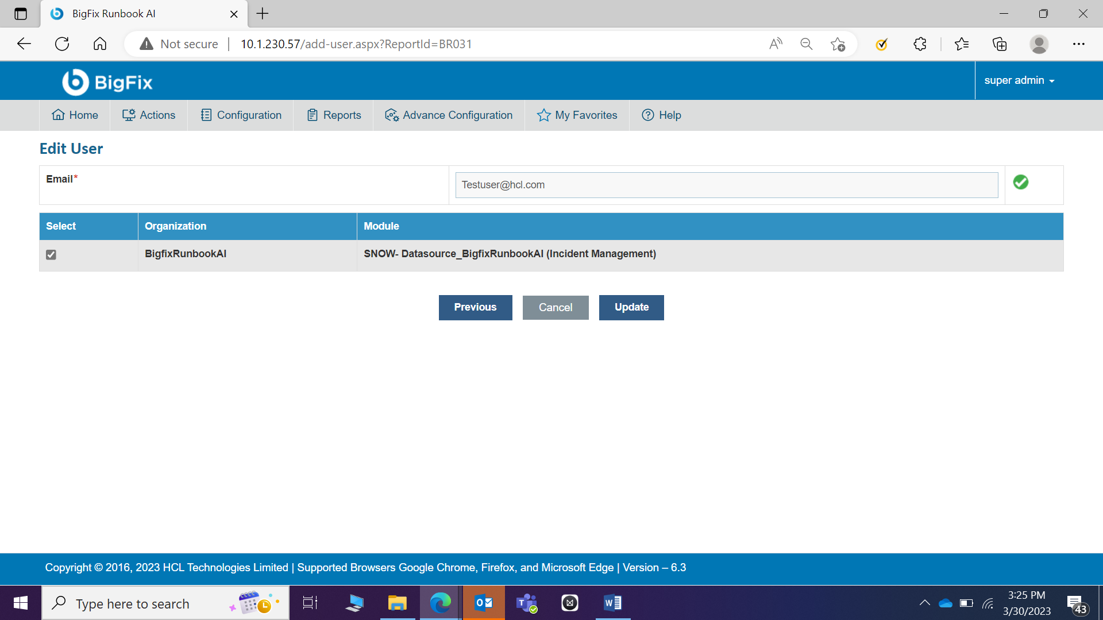Image resolution: width=1103 pixels, height=620 pixels.
Task: Click the Advance Configuration gear icon
Action: coord(392,115)
